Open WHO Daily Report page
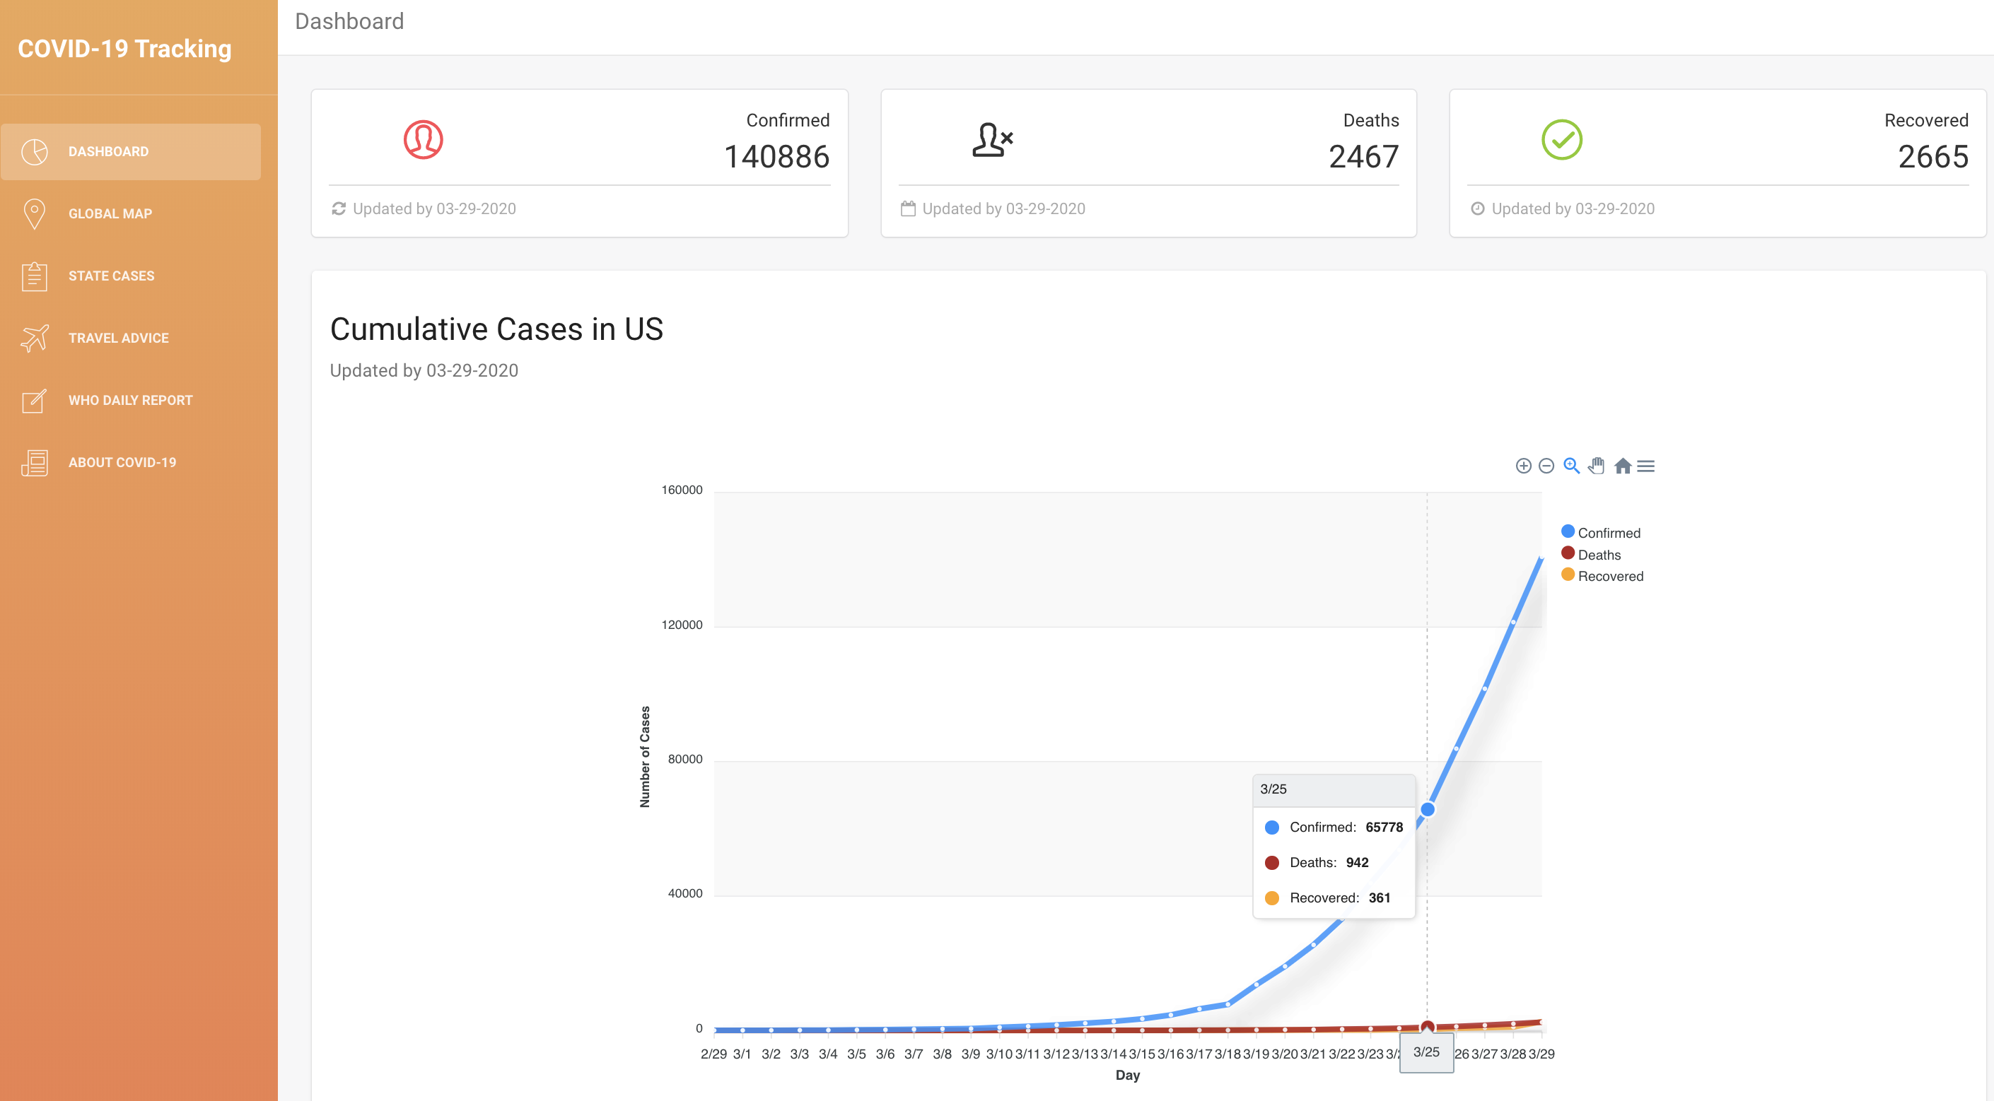The width and height of the screenshot is (1994, 1101). point(130,400)
